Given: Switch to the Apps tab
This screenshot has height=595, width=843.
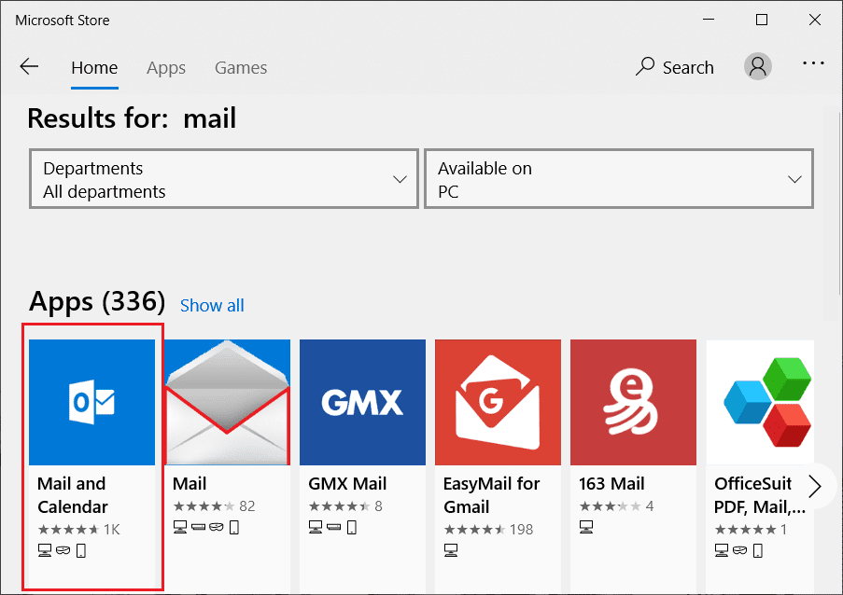Looking at the screenshot, I should 166,68.
